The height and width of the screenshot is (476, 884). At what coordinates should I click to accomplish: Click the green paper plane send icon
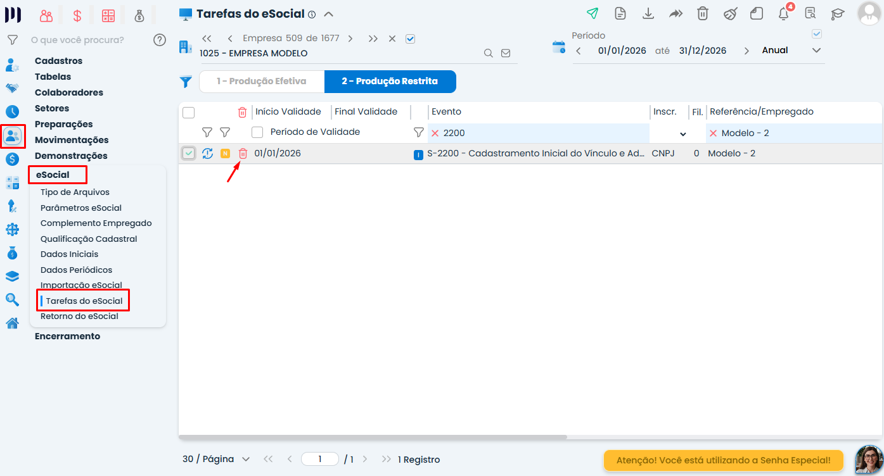coord(593,13)
